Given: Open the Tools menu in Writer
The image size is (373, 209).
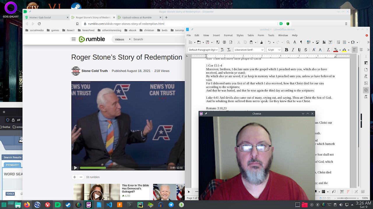Looking at the screenshot, I should pyautogui.click(x=271, y=35).
